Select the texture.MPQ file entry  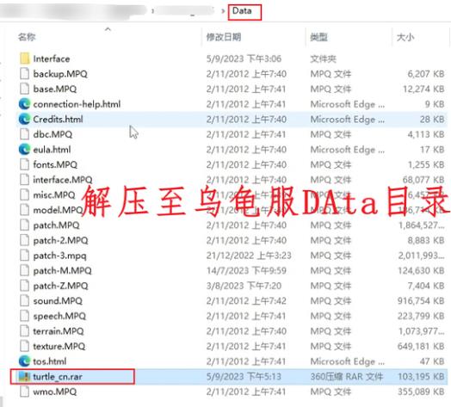click(59, 346)
